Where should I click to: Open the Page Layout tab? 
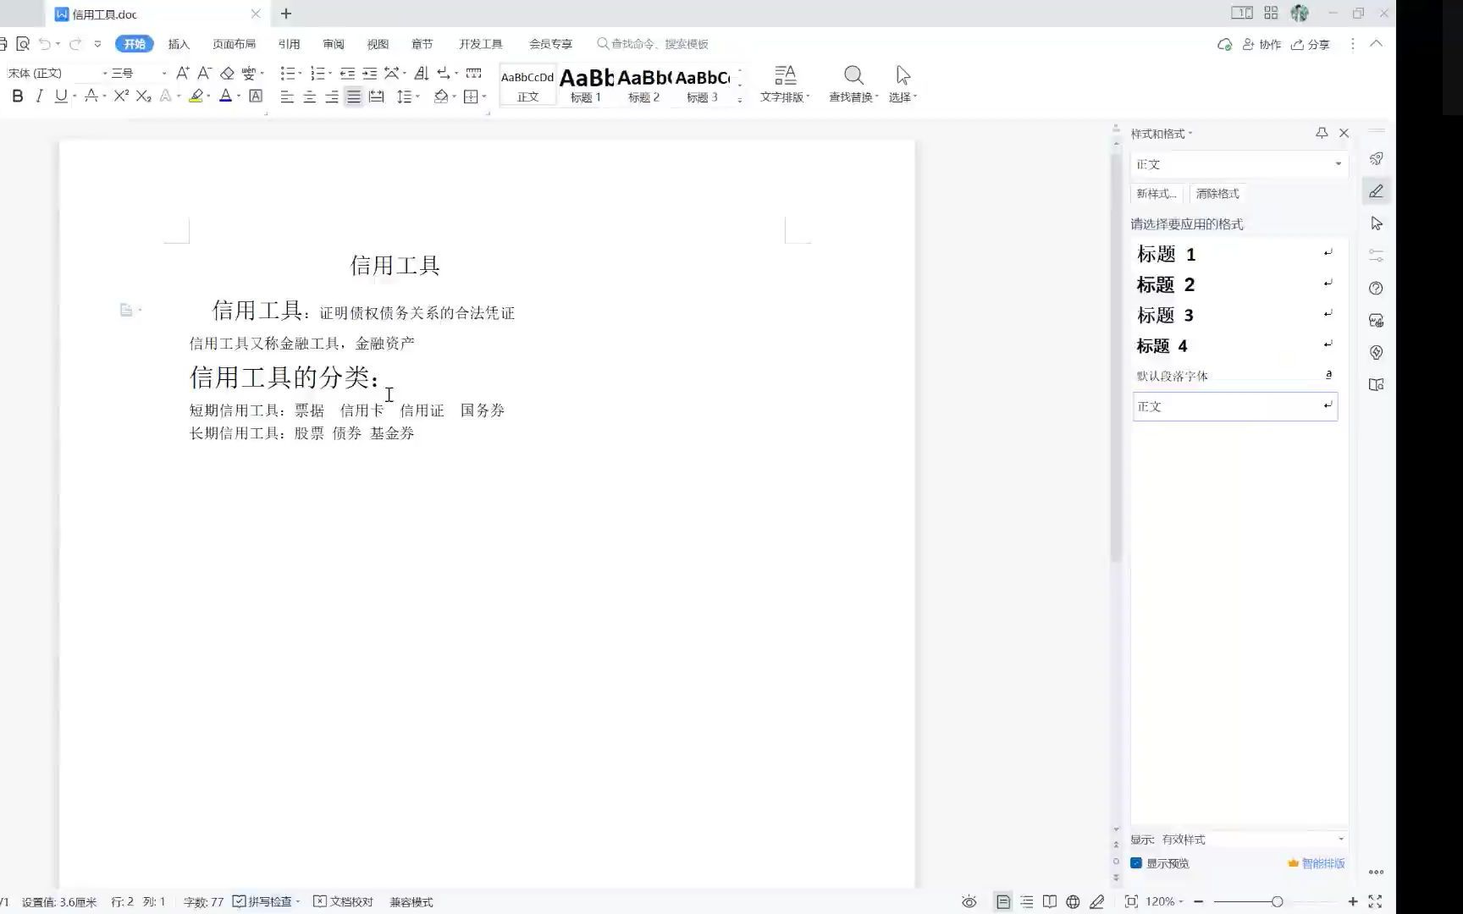click(234, 44)
